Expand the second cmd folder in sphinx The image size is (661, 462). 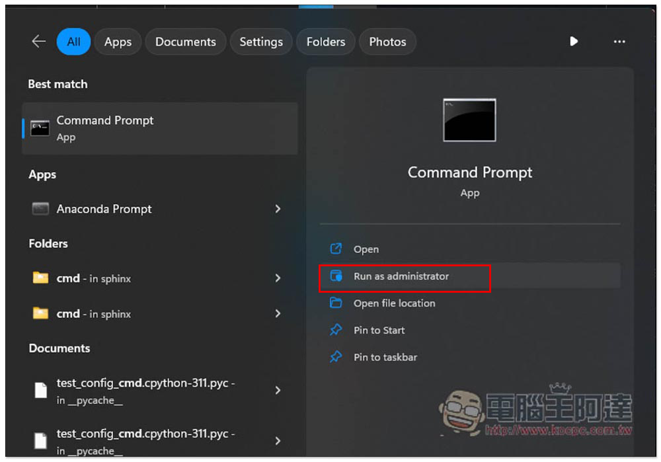[278, 313]
